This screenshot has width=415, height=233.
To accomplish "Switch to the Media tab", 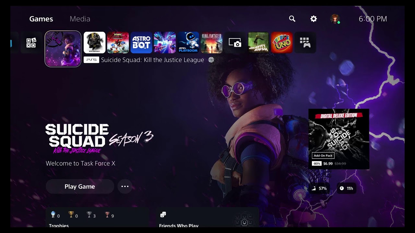I will [x=80, y=19].
